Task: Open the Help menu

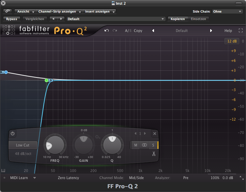Action: click(228, 31)
